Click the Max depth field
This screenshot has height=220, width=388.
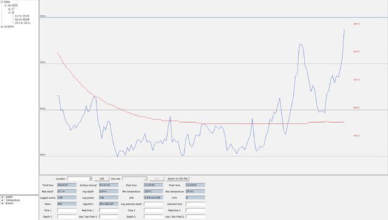click(67, 191)
